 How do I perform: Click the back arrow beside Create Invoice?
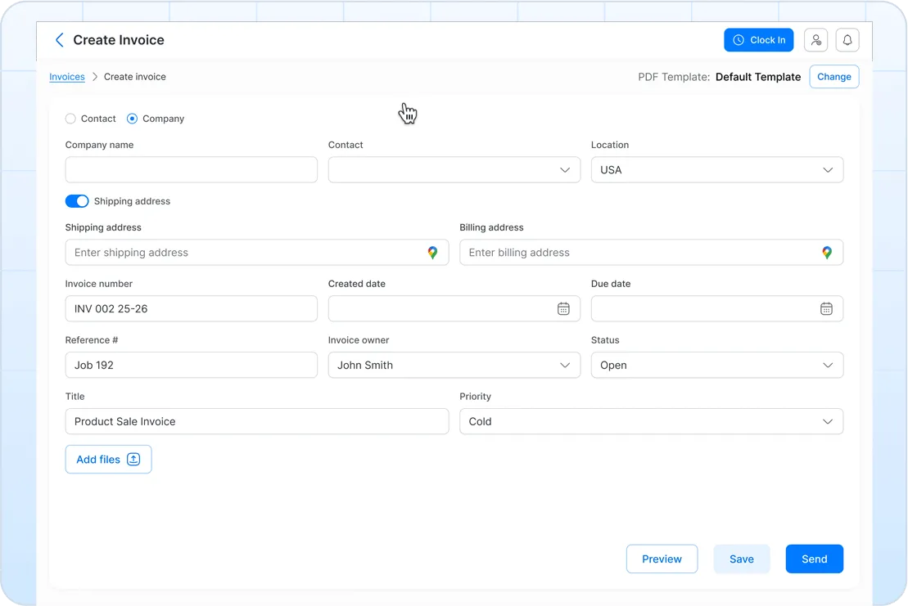(59, 40)
